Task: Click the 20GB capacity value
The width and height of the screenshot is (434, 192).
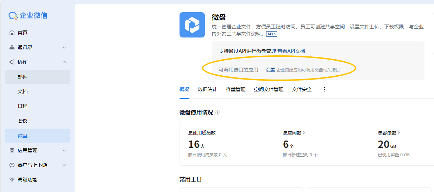Action: coord(387,144)
